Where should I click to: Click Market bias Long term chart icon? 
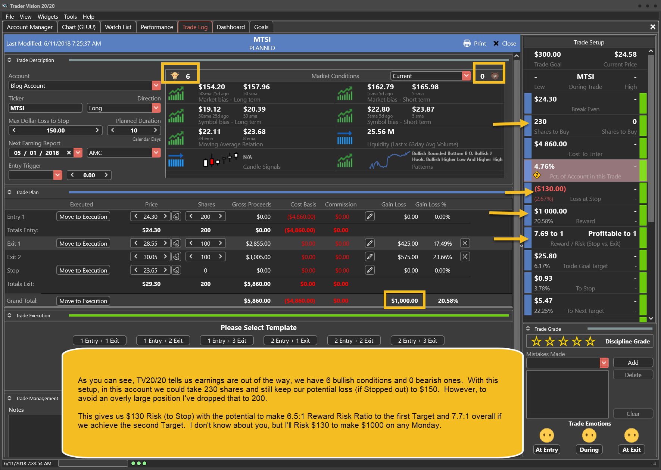176,93
